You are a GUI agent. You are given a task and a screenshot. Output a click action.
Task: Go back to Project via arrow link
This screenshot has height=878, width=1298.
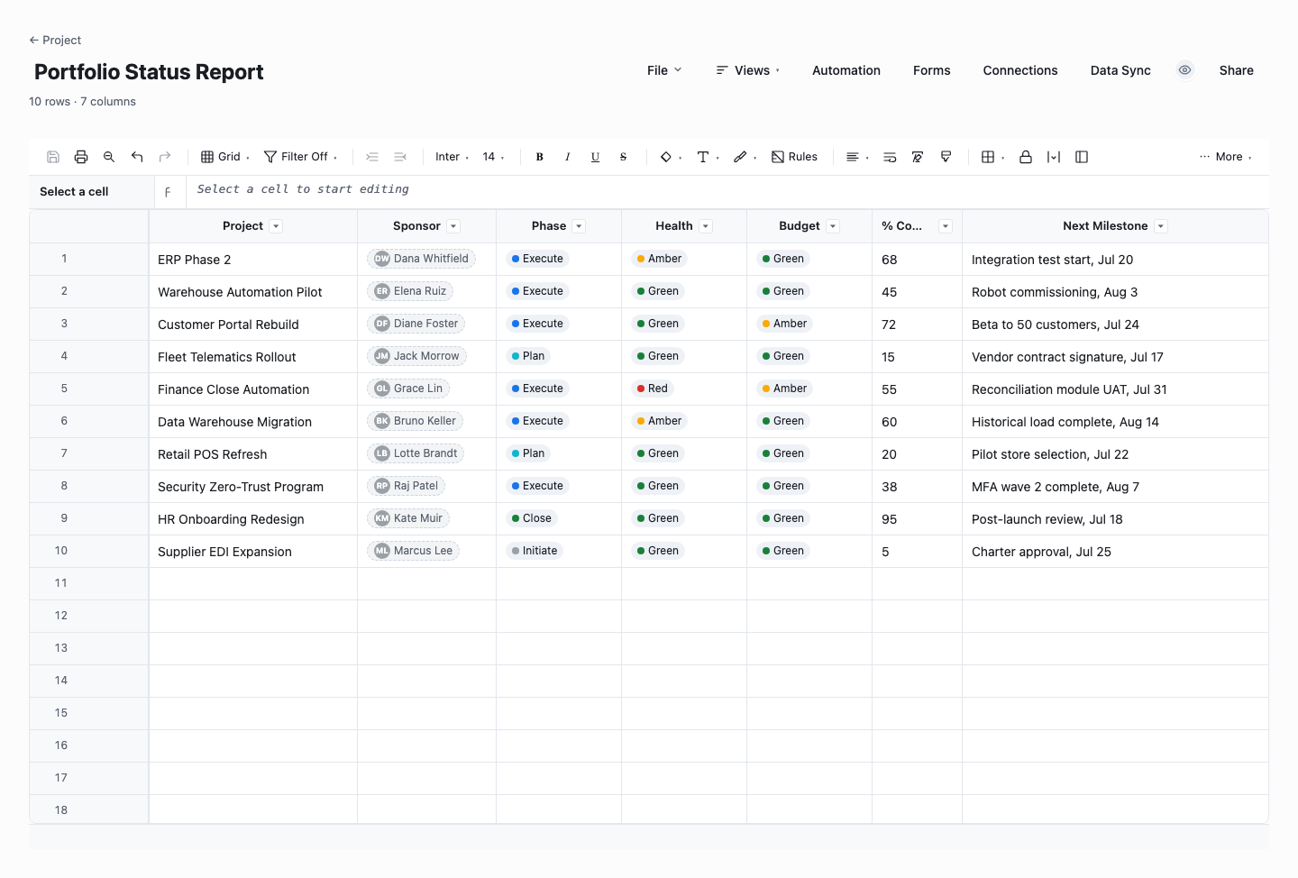(55, 40)
